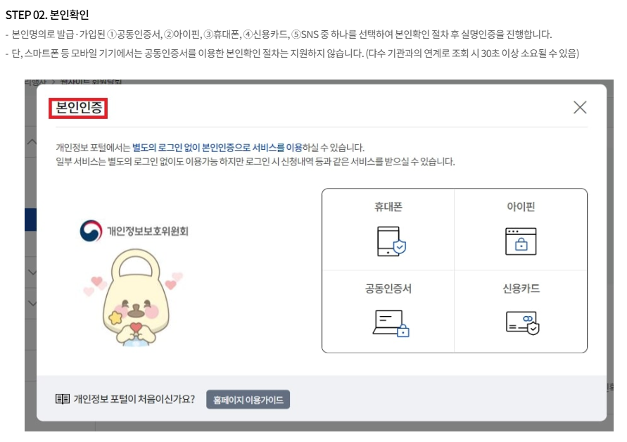The height and width of the screenshot is (442, 627).
Task: Click the 개인정보 포털이 처음이신가요? text
Action: pyautogui.click(x=134, y=400)
